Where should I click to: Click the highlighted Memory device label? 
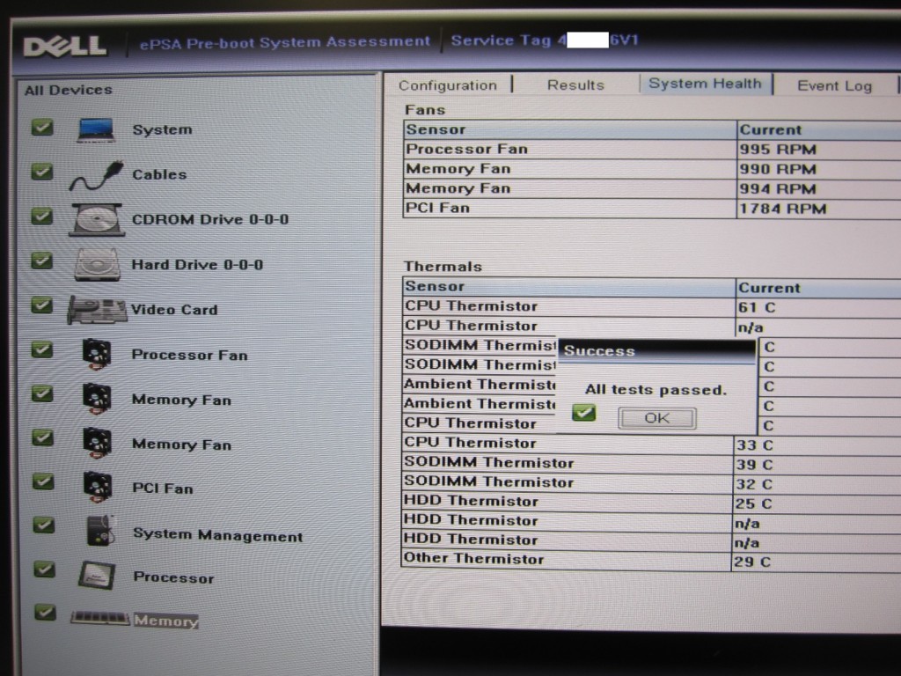(166, 621)
